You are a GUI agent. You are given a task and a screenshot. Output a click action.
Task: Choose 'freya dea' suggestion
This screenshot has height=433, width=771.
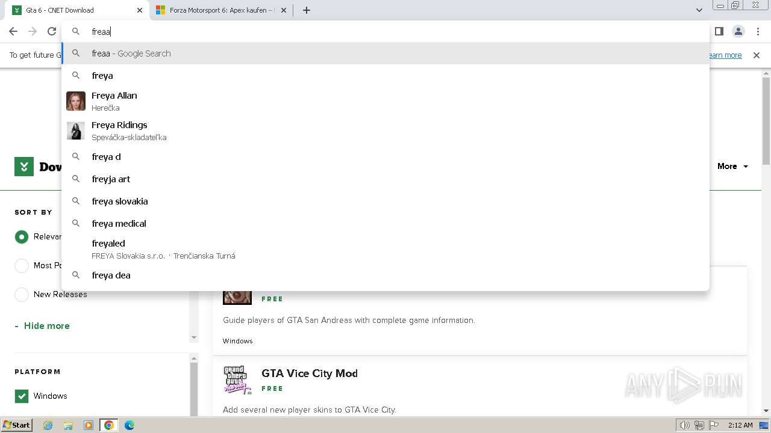(385, 275)
